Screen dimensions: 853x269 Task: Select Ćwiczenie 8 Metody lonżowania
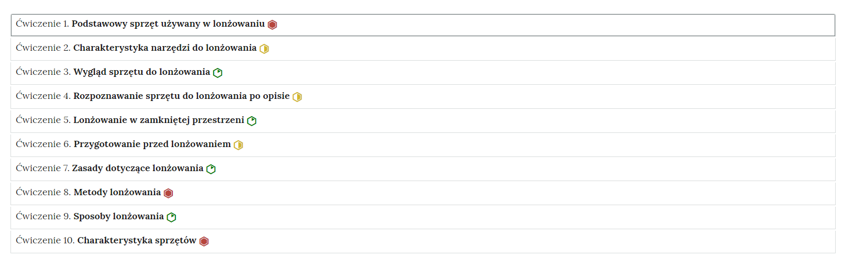117,193
